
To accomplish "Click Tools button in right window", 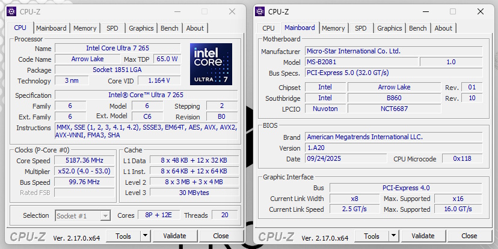I will click(x=372, y=236).
